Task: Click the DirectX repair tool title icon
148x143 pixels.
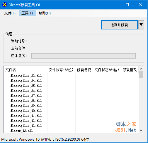Action: pos(5,5)
